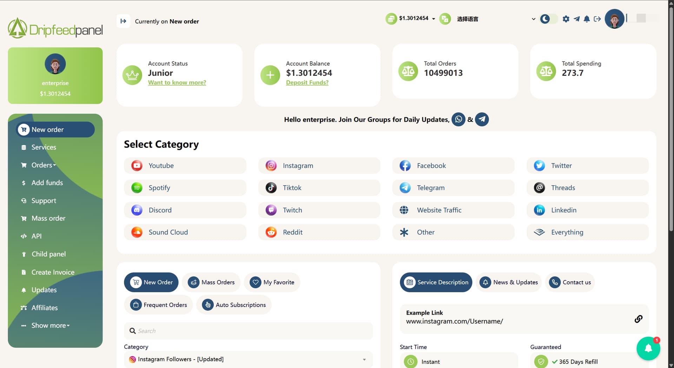Open the API sidebar item

(55, 236)
